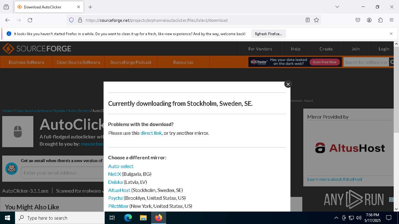Open Business Software menu
The width and height of the screenshot is (399, 224).
click(26, 62)
